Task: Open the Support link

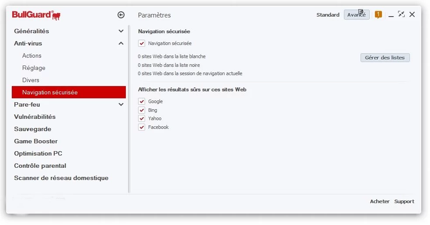Action: click(x=404, y=201)
